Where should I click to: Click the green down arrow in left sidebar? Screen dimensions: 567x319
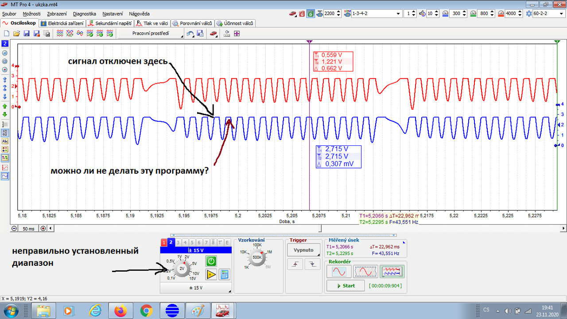(5, 114)
